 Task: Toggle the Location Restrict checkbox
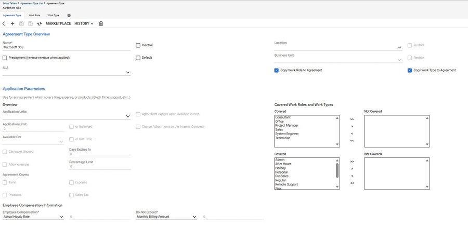[x=410, y=45]
